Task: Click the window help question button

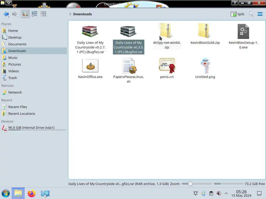Action: click(235, 3)
